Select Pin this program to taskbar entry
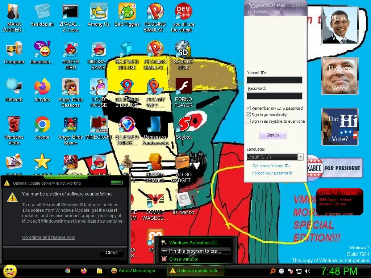The height and width of the screenshot is (278, 371). pyautogui.click(x=195, y=251)
